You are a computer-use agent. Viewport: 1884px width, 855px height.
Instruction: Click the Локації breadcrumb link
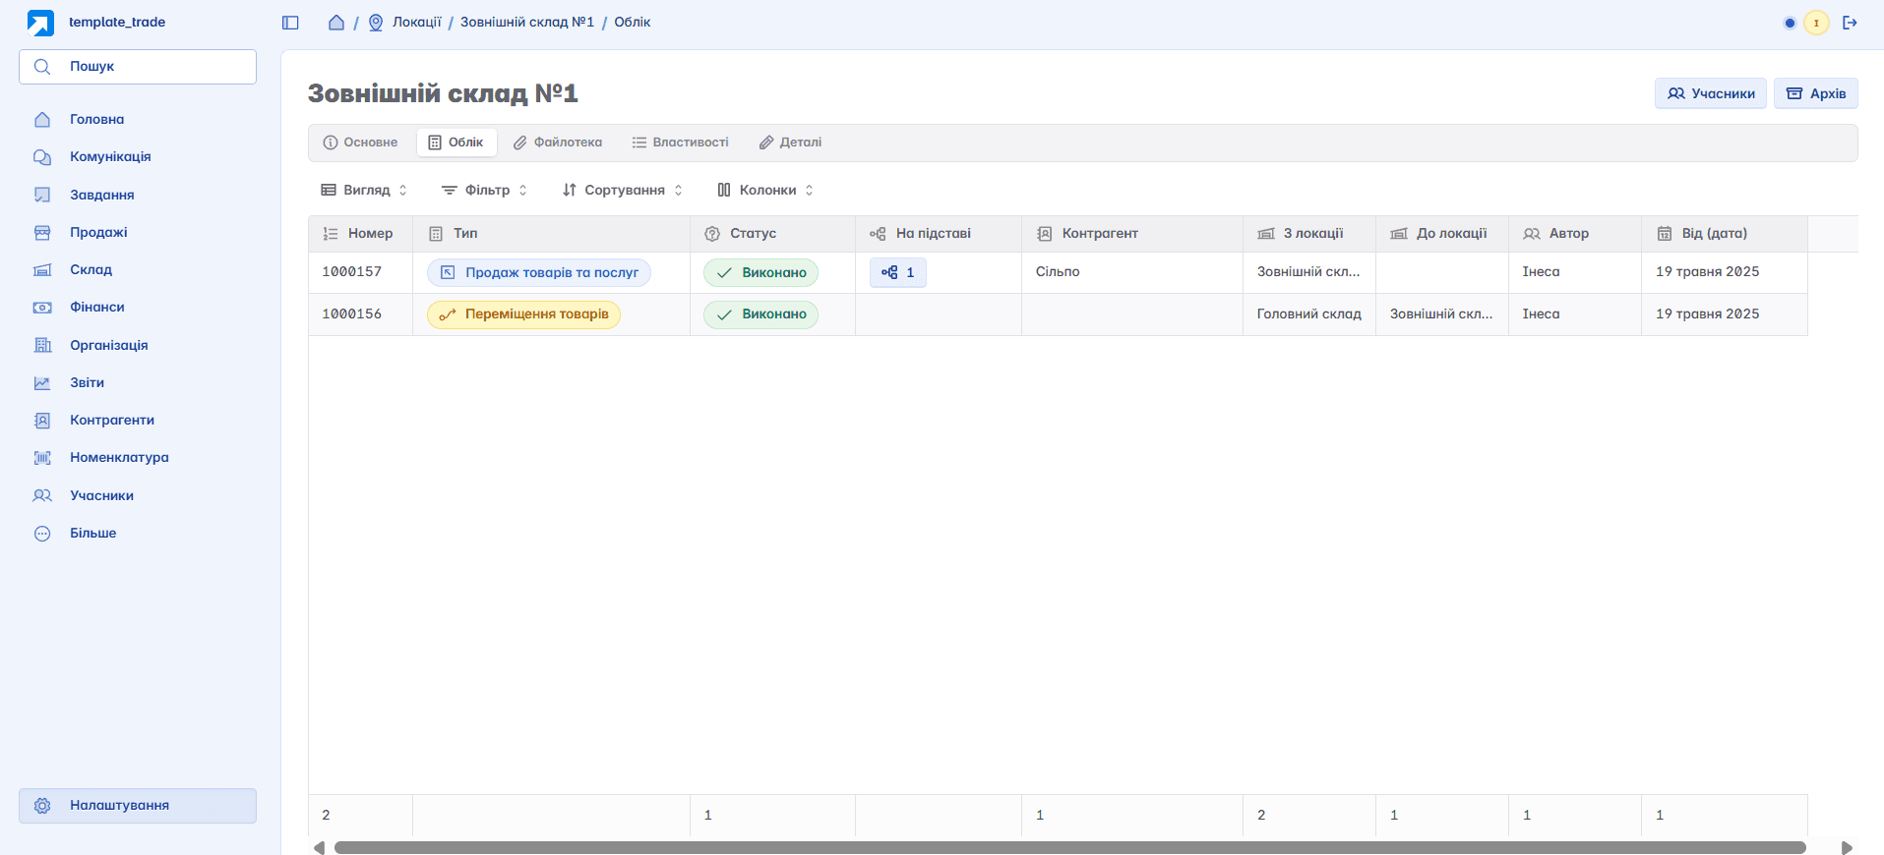[x=417, y=23]
